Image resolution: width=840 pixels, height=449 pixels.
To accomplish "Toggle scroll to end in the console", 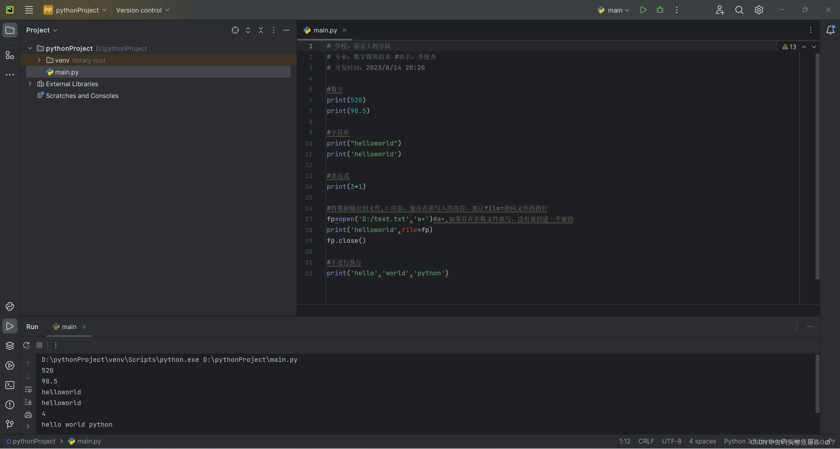I will coord(28,402).
